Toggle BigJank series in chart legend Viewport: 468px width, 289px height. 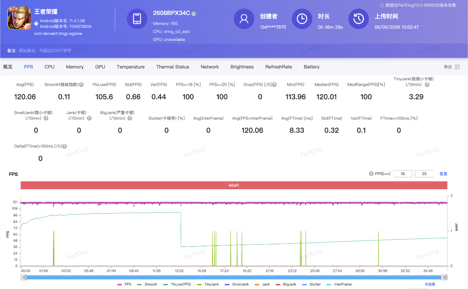click(286, 284)
